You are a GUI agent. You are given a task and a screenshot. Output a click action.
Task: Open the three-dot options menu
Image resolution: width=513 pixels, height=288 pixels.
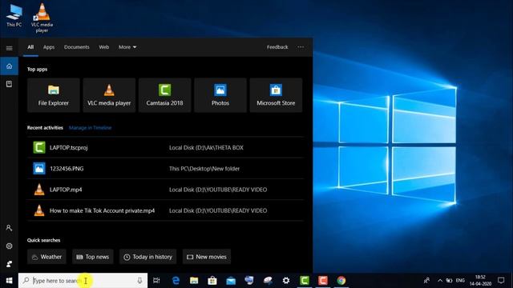[x=301, y=47]
